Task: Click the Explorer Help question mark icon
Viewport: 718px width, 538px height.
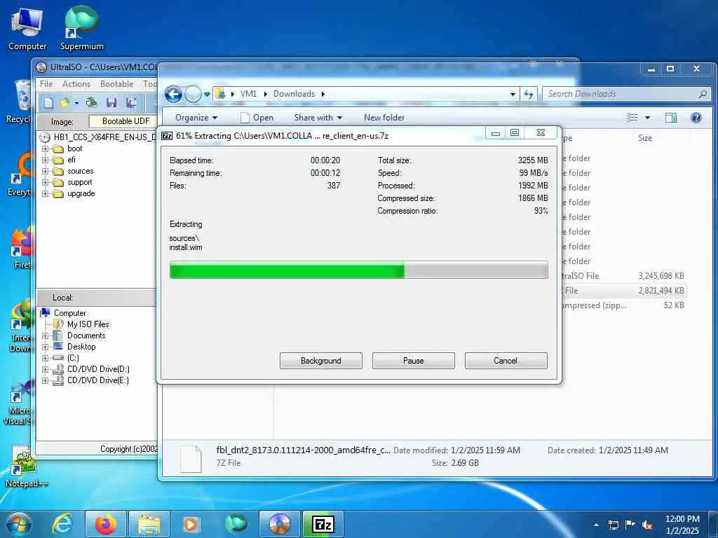Action: pos(696,118)
